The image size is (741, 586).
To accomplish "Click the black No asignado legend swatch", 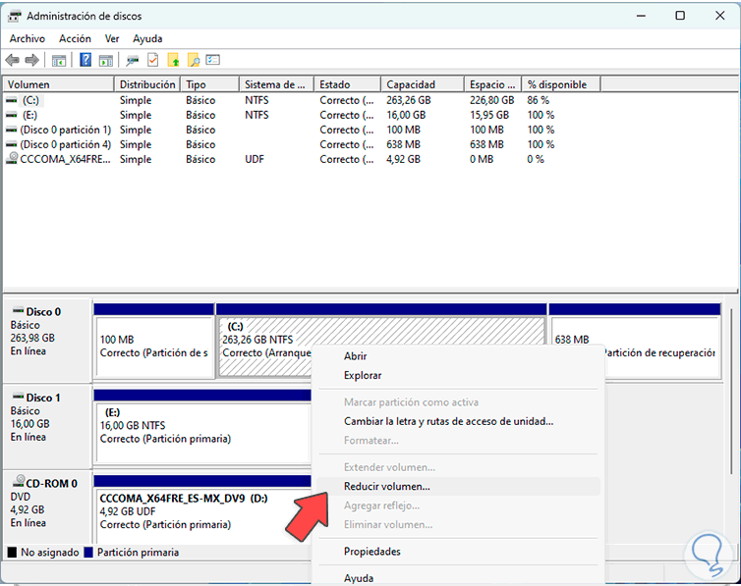I will [x=12, y=552].
